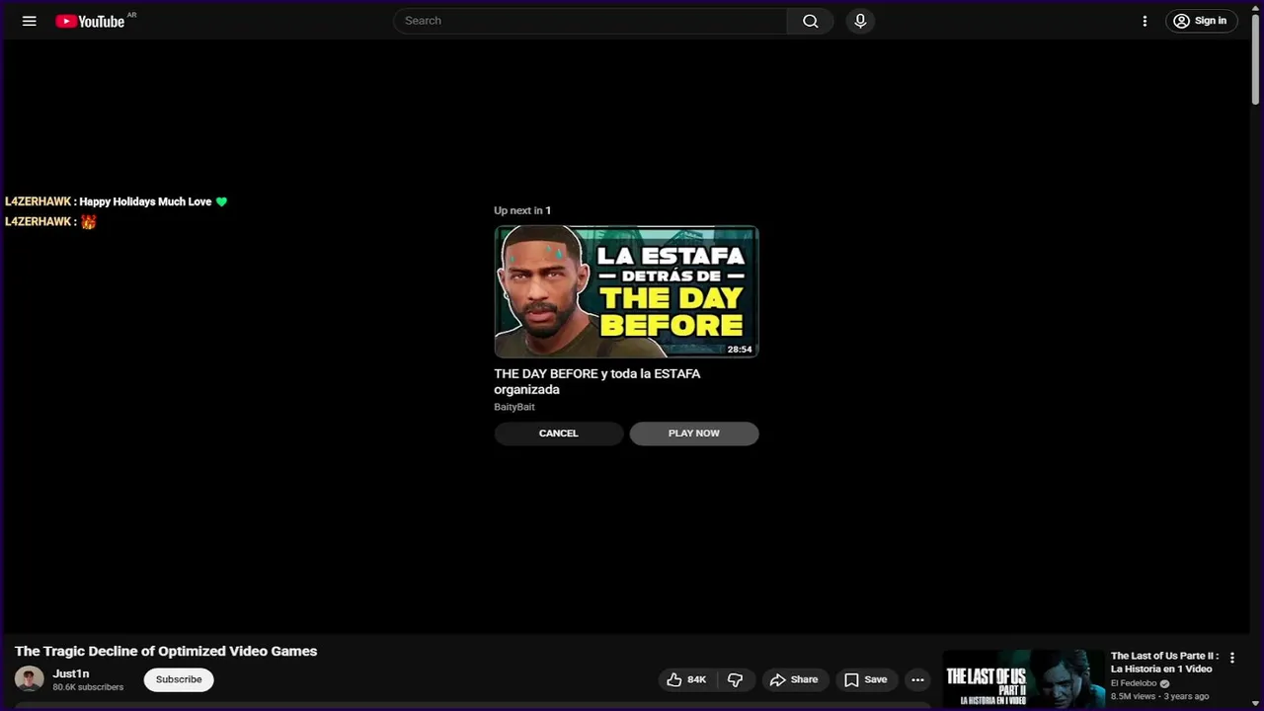
Task: Open the hamburger guide menu
Action: (30, 21)
